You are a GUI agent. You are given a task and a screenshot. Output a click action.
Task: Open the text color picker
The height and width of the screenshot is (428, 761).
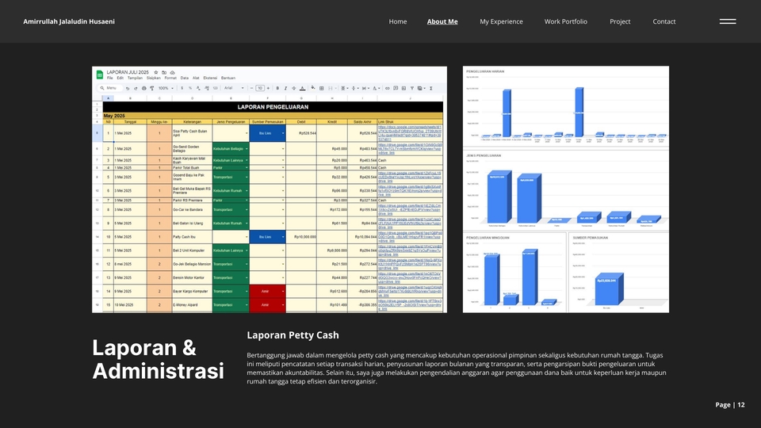[x=302, y=88]
